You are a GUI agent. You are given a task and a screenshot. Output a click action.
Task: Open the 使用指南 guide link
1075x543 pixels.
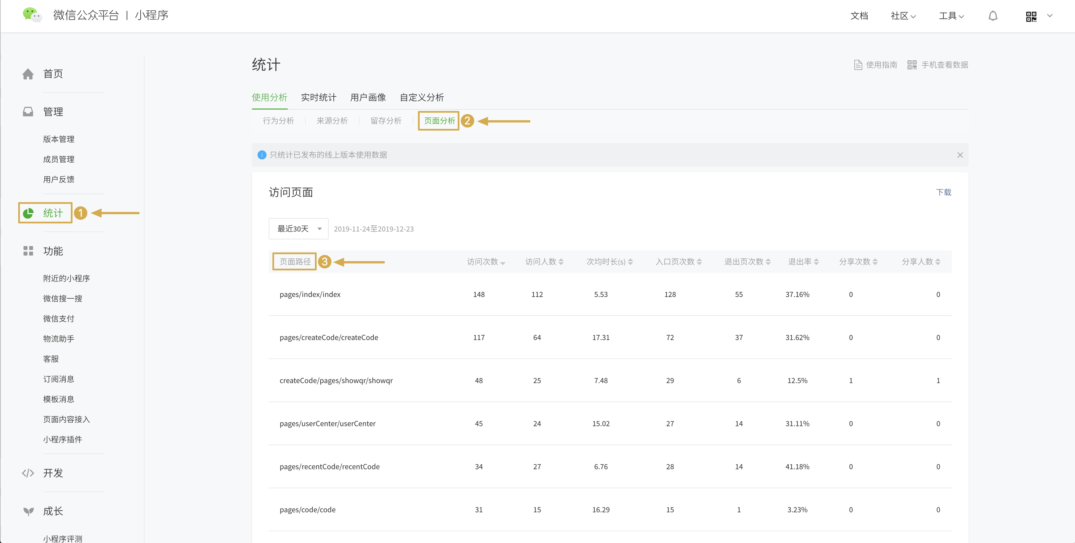point(875,65)
